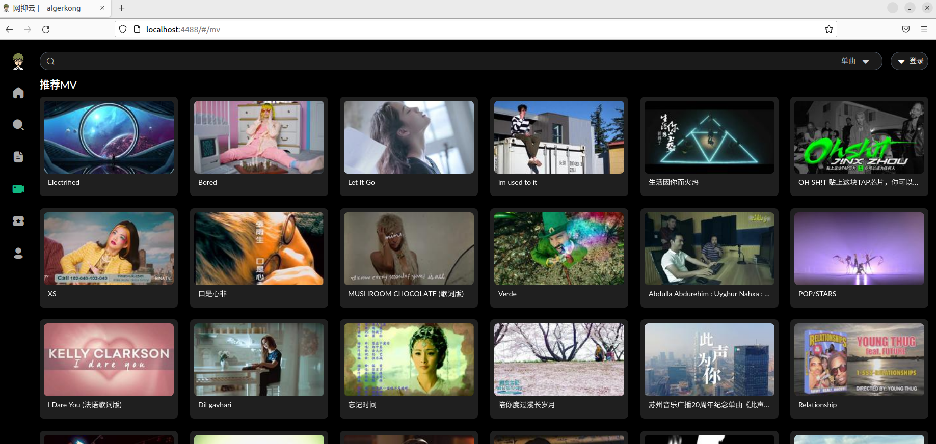Open the Verde MV thumbnail
This screenshot has height=444, width=936.
(559, 248)
